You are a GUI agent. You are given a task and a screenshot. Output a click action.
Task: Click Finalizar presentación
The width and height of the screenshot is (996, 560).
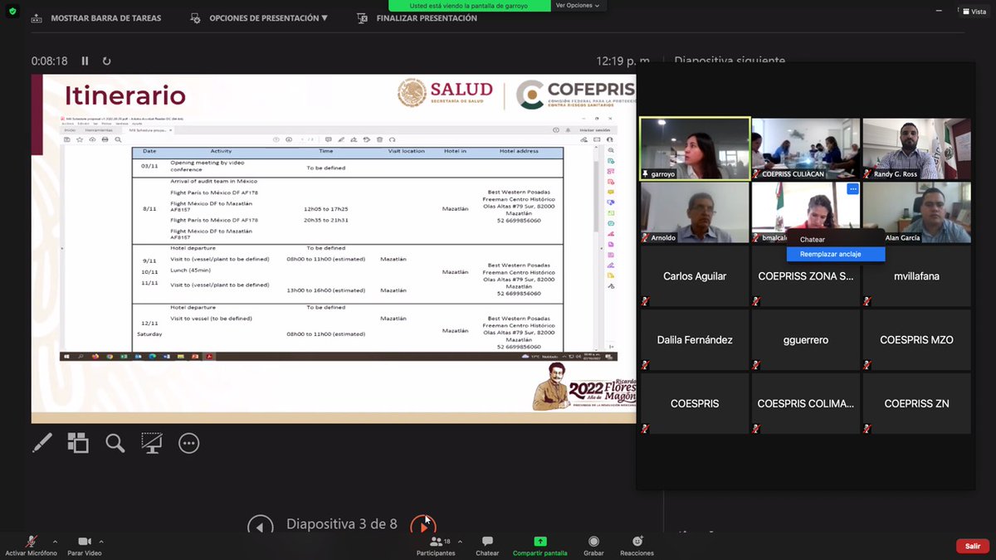tap(417, 18)
